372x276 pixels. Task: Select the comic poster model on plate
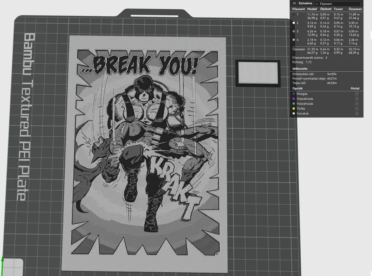[145, 154]
